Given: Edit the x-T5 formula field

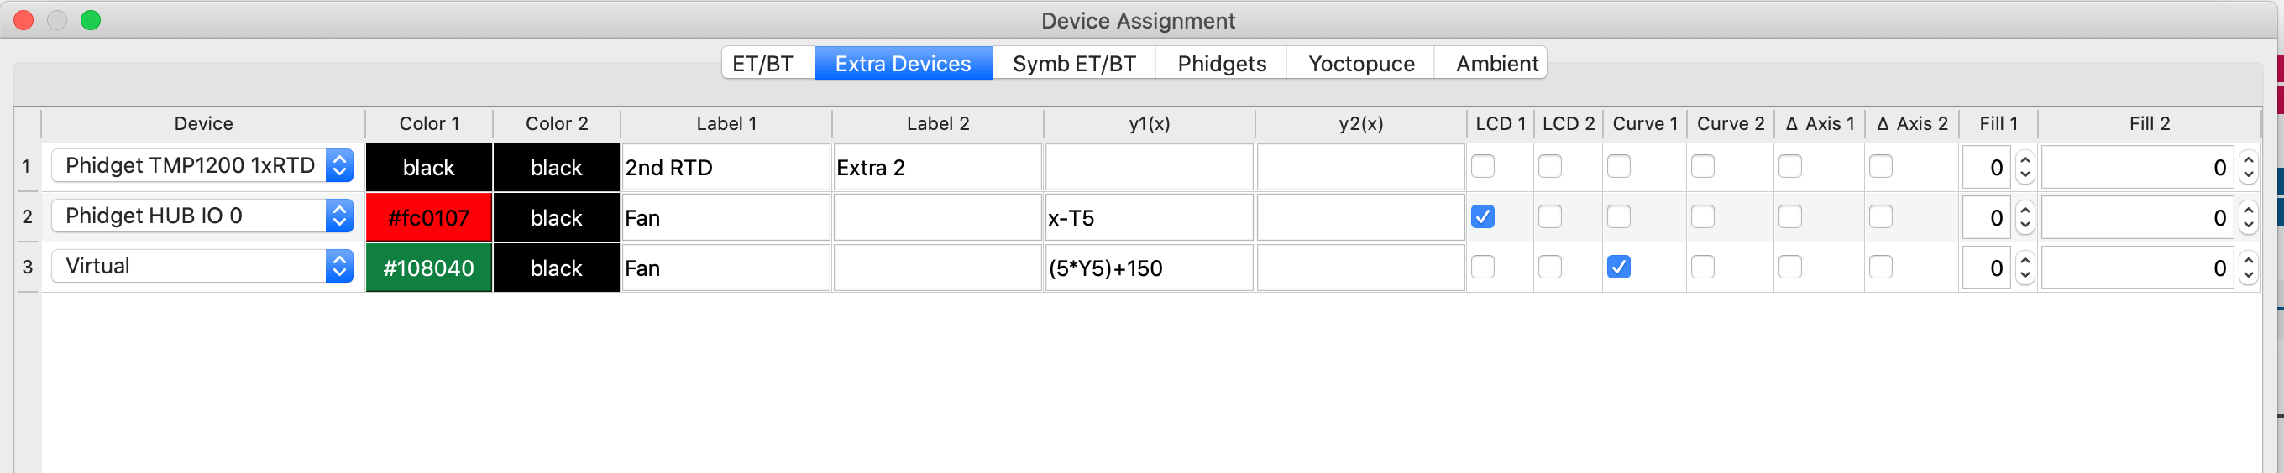Looking at the screenshot, I should coord(1148,218).
